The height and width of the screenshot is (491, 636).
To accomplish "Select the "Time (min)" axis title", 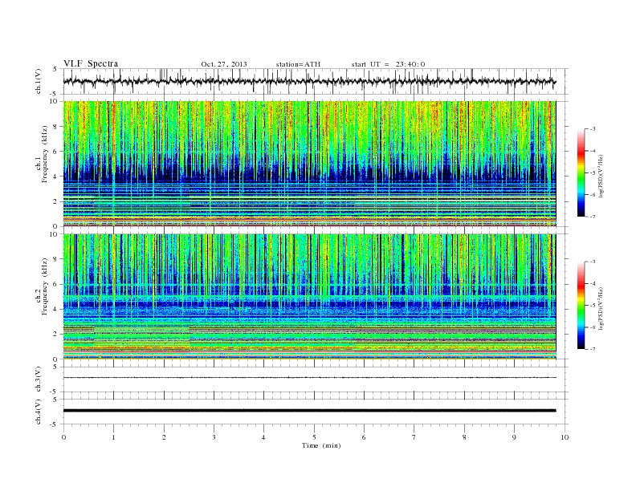I will click(x=321, y=445).
